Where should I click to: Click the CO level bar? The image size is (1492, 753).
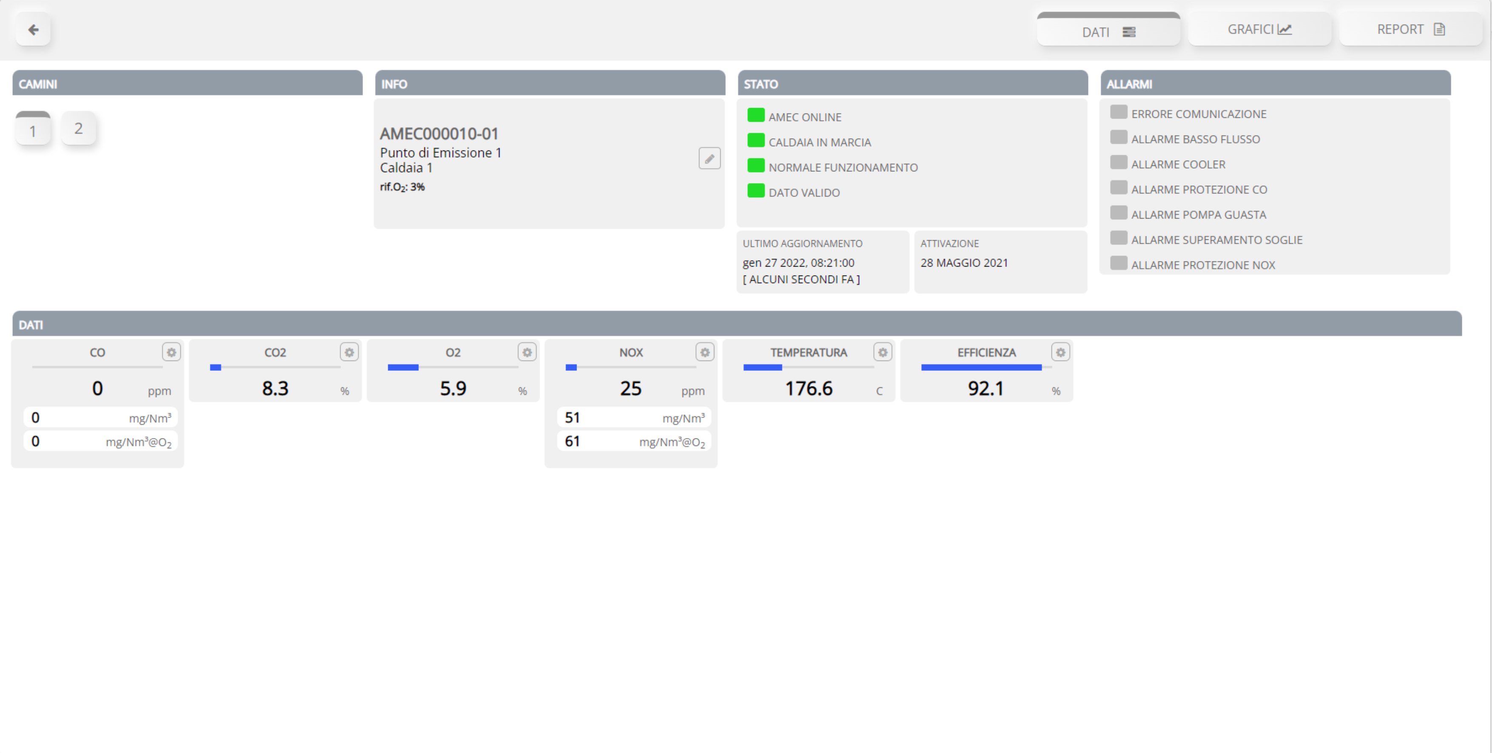coord(97,367)
